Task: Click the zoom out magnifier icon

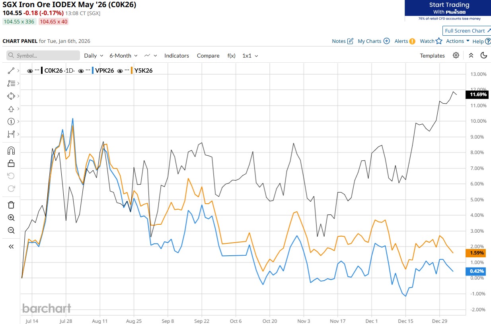Action: click(x=11, y=230)
